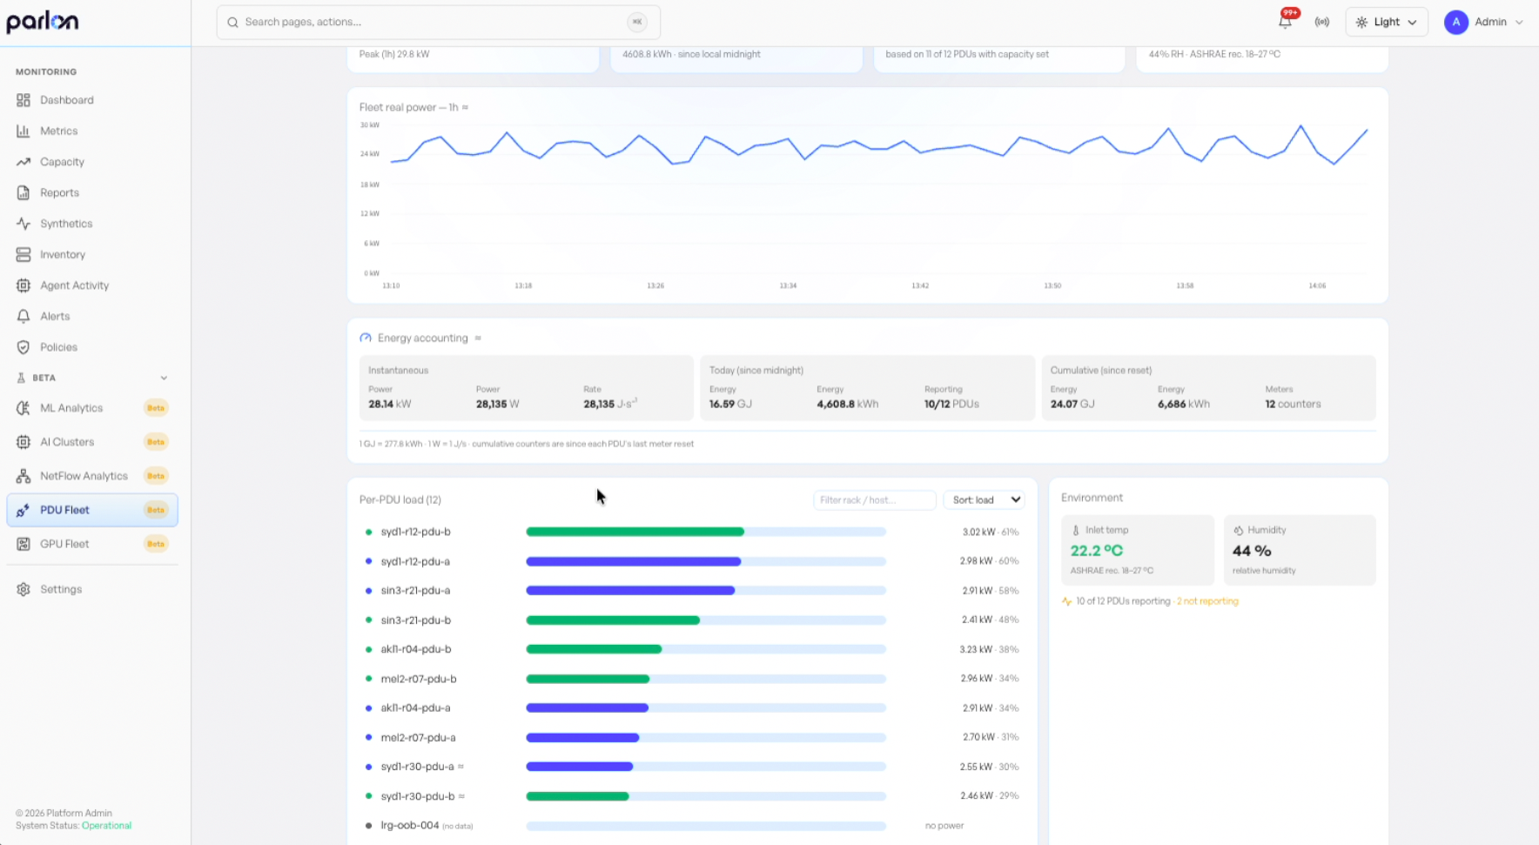This screenshot has height=845, width=1539.
Task: Click the 2 not reporting link
Action: (x=1207, y=601)
